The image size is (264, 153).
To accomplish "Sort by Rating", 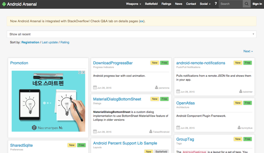I will point(65,42).
